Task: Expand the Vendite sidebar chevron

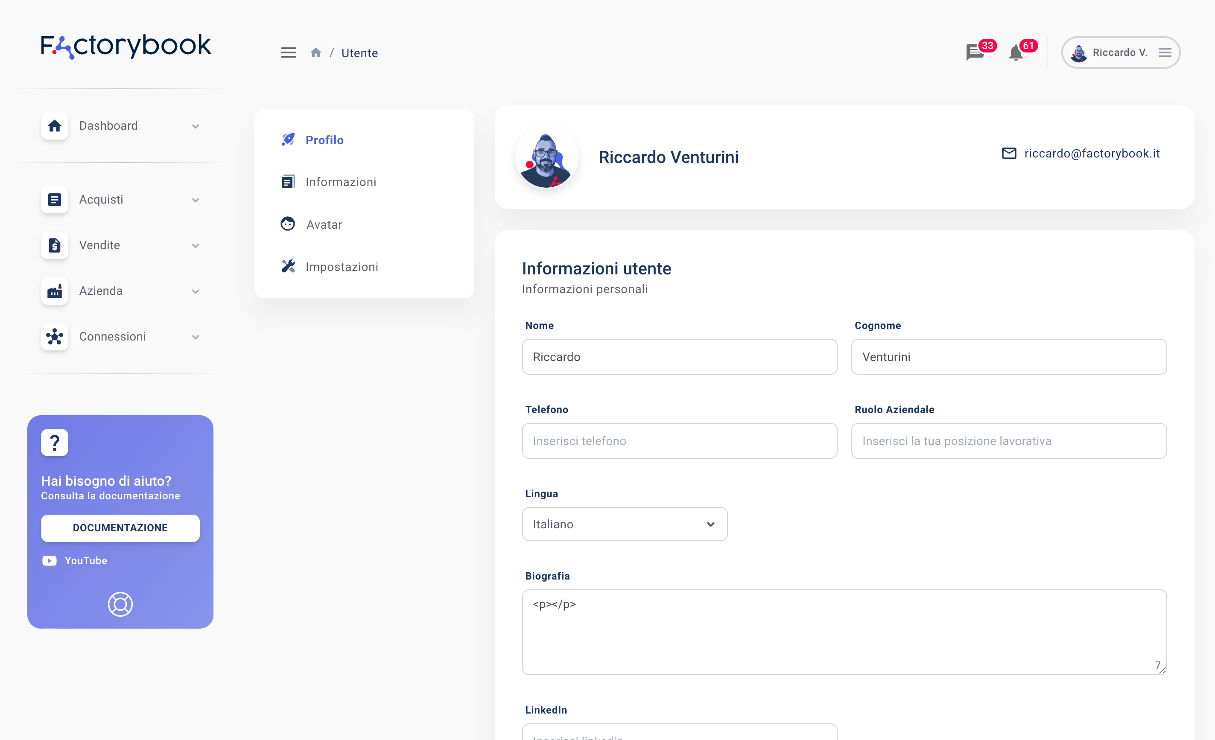Action: click(x=195, y=245)
